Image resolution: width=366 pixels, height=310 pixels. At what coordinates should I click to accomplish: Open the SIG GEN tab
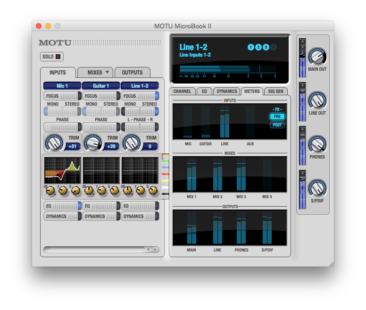pos(276,91)
